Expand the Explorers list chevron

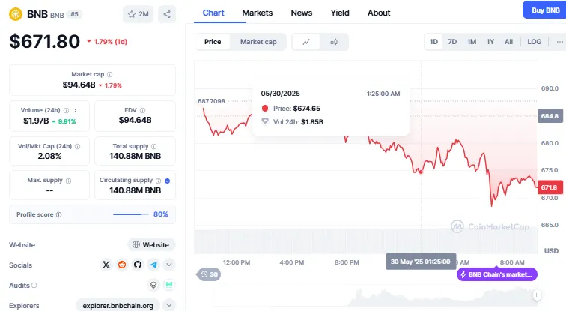(x=169, y=305)
